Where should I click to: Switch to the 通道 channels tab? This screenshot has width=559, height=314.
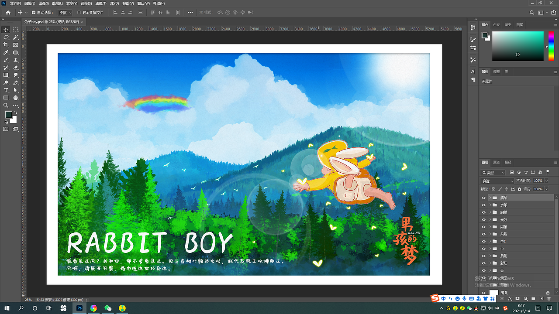point(497,162)
